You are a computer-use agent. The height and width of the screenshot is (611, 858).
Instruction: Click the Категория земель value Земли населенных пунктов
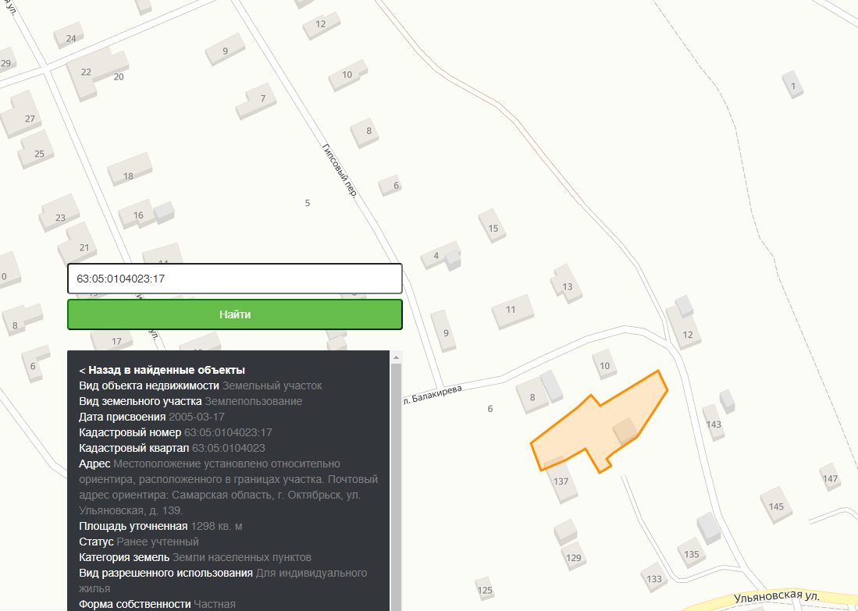(242, 557)
